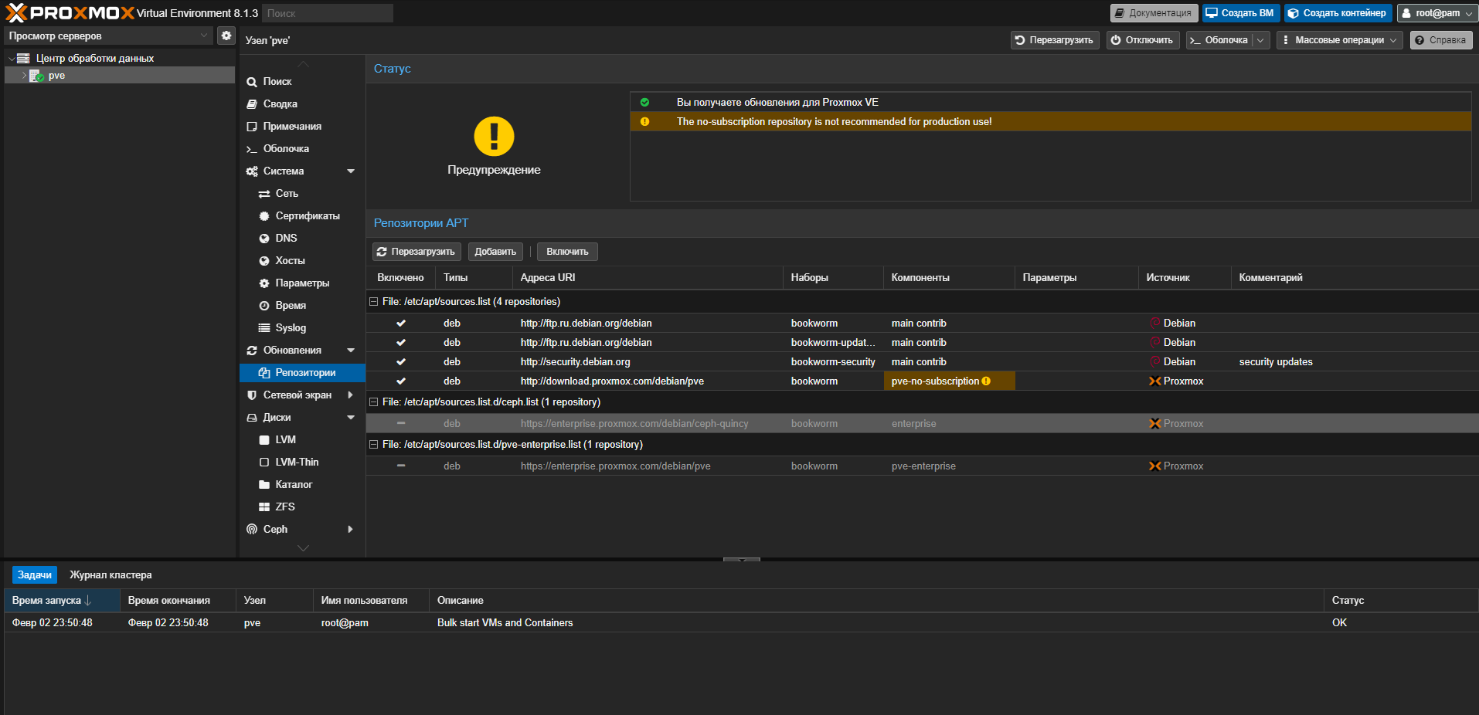Expand the Сетевой экран submenu arrow

350,395
